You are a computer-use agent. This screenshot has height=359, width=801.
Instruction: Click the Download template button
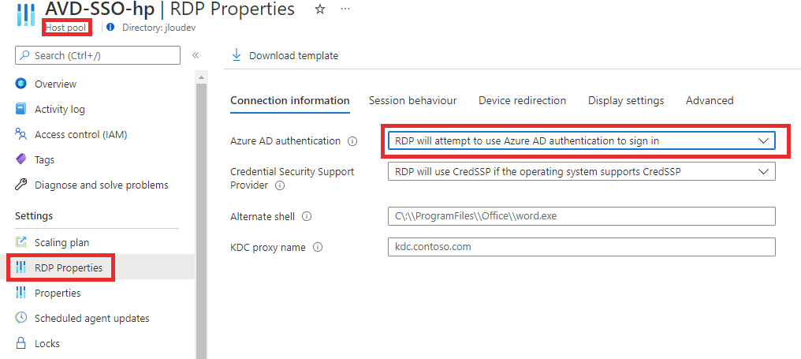click(x=285, y=55)
